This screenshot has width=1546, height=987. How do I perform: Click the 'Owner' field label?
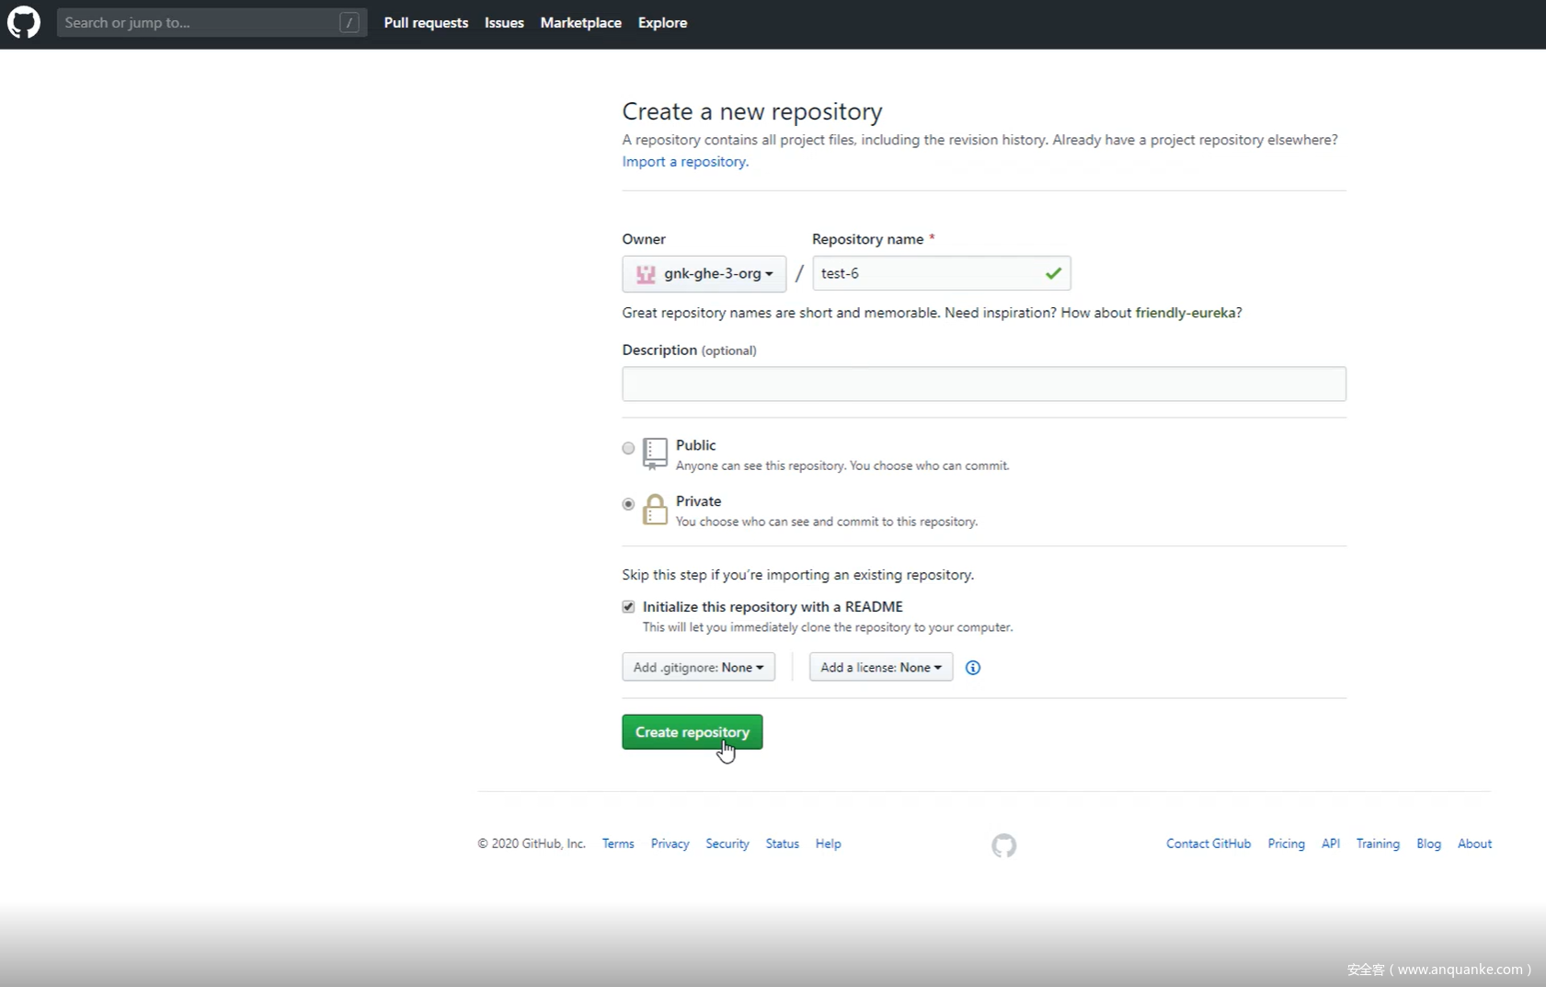coord(644,239)
